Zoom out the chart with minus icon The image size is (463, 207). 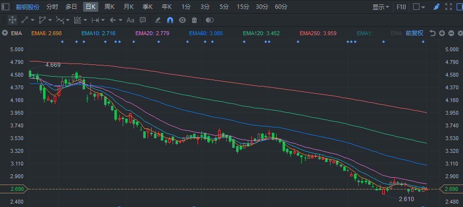click(451, 33)
